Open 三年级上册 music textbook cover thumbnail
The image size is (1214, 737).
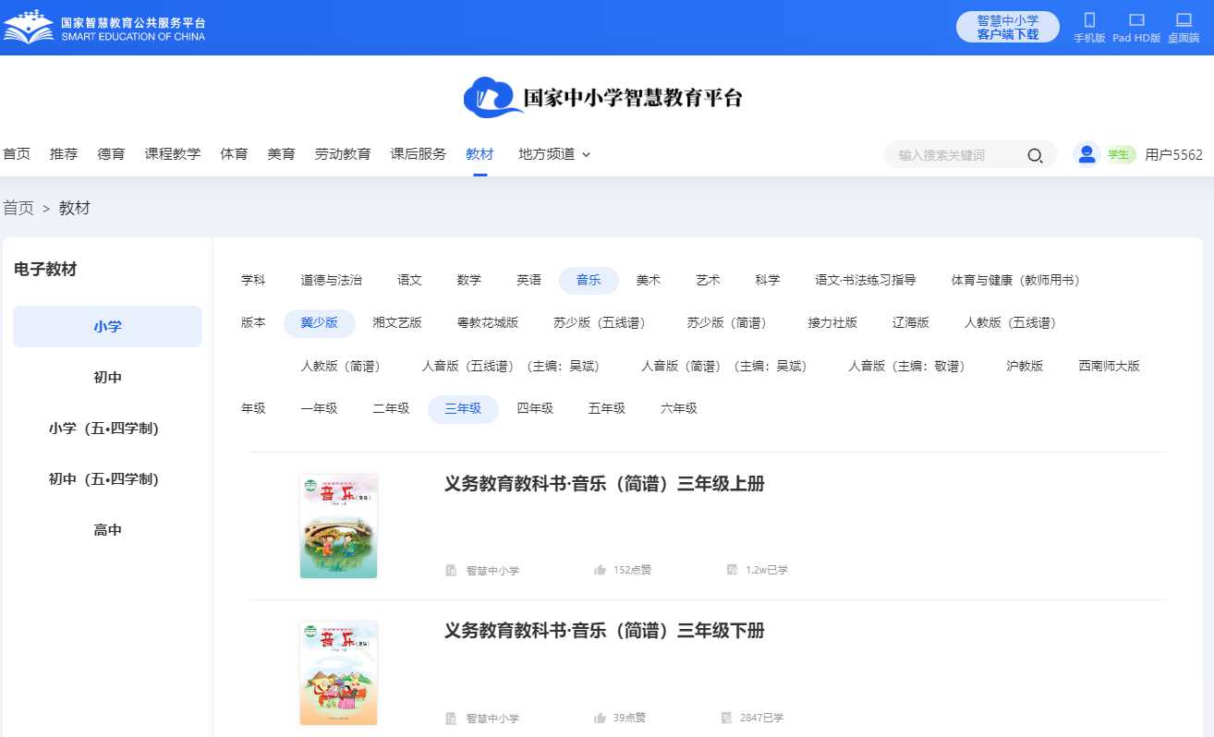point(338,526)
